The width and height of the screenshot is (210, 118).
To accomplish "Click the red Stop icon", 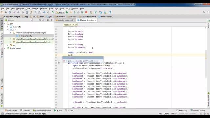I will pyautogui.click(x=86, y=12).
